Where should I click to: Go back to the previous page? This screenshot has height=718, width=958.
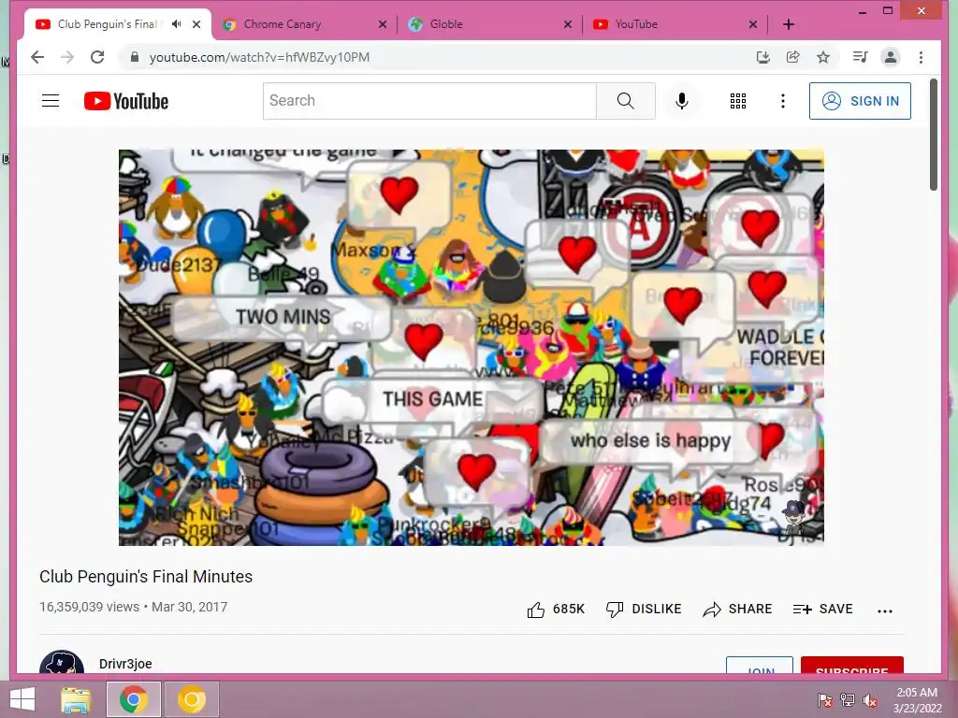[37, 57]
